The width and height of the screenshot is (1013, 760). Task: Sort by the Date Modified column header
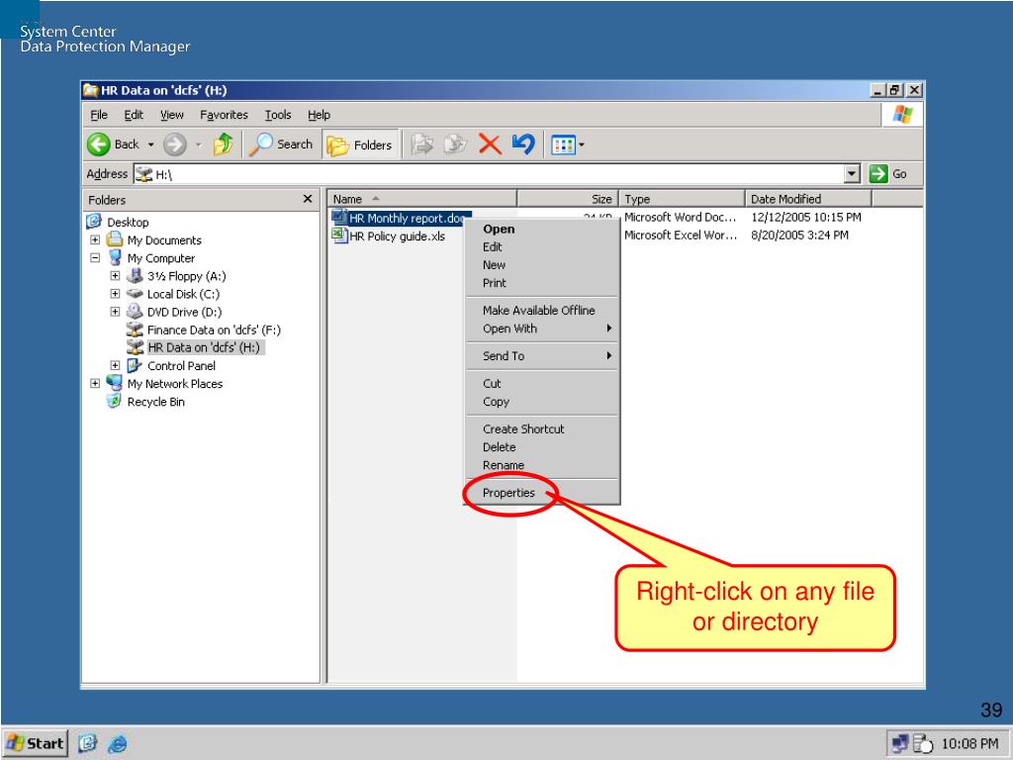click(x=808, y=199)
